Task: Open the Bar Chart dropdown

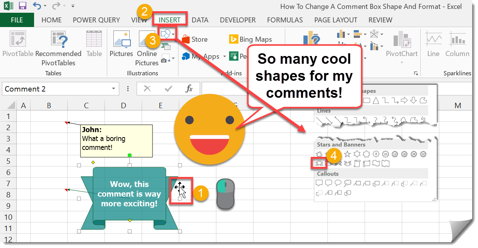Action: (365, 34)
